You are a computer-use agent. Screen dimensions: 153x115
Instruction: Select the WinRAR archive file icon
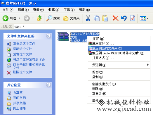[63, 37]
